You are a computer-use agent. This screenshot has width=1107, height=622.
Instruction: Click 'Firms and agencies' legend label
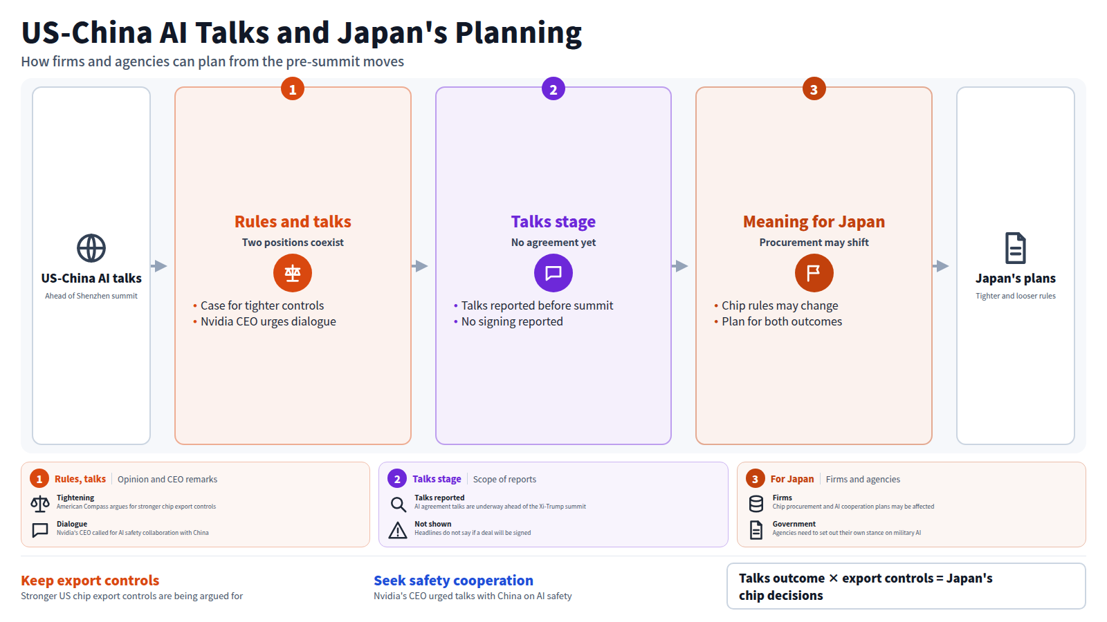[x=863, y=479]
